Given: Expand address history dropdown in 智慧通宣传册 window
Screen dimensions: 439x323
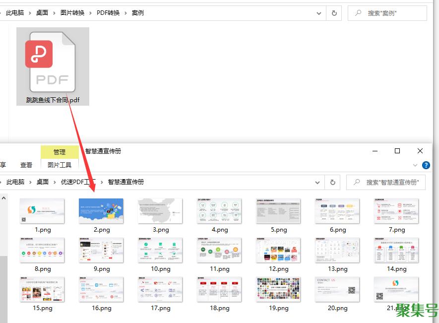Looking at the screenshot, I should point(317,182).
